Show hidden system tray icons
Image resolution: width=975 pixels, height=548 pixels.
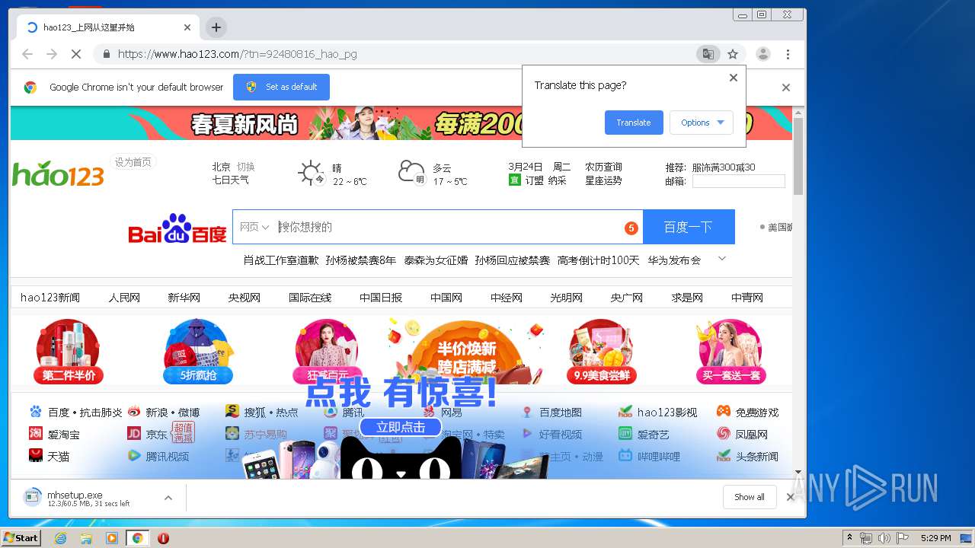point(849,538)
